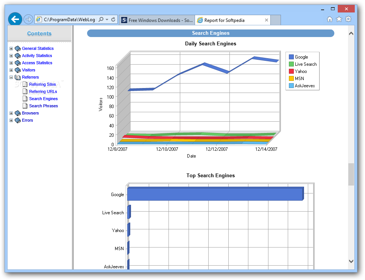
Task: Click the AskJeeves light blue legend swatch
Action: [x=291, y=86]
